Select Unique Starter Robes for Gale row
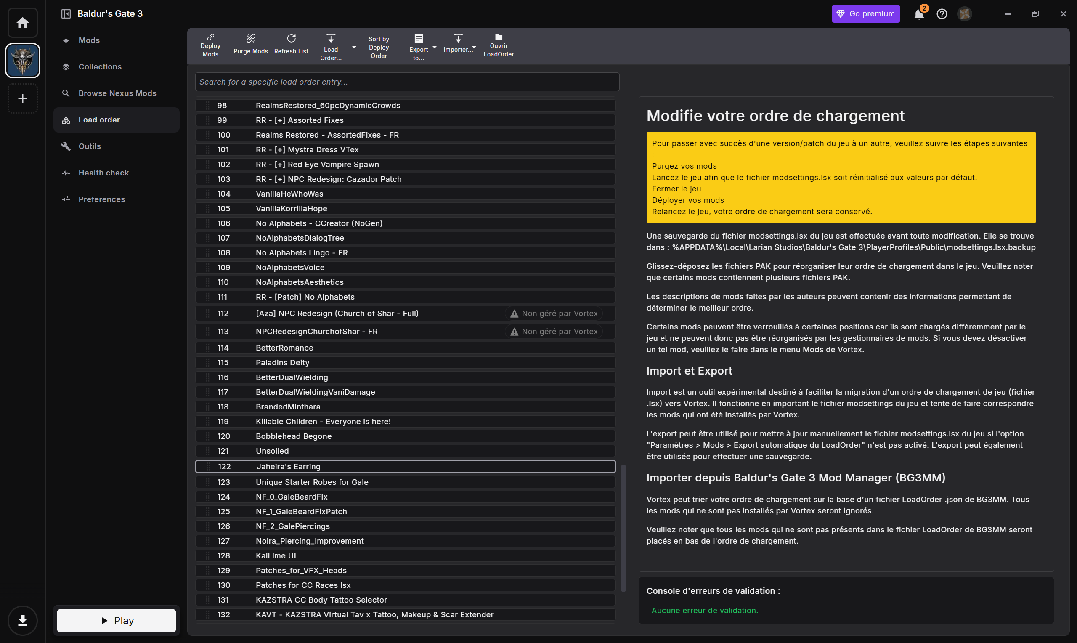This screenshot has height=643, width=1077. [x=405, y=482]
